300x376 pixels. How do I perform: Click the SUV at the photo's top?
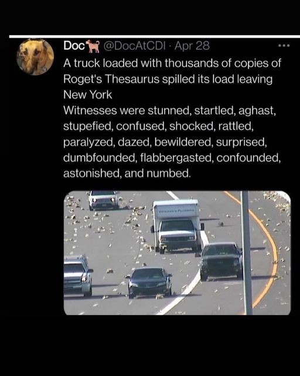pos(103,200)
